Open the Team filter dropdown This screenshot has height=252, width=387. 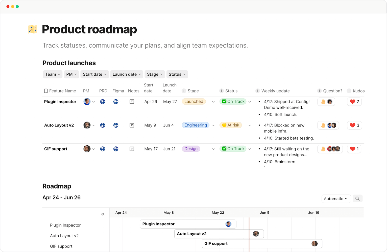click(x=53, y=74)
